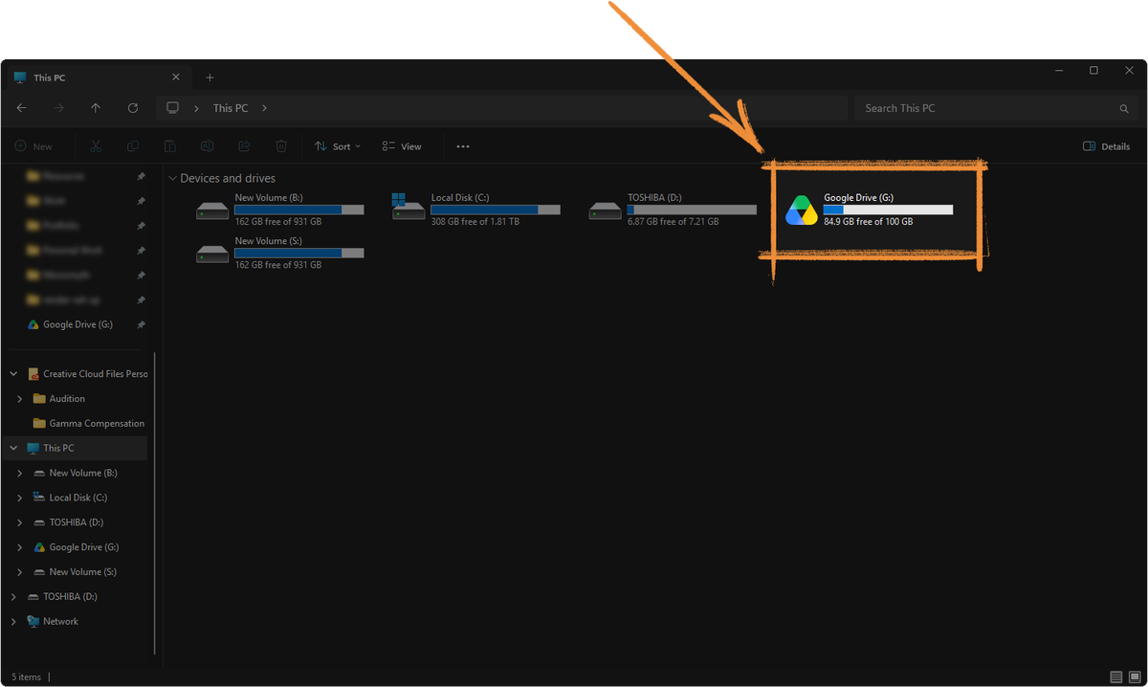Select TOSHIBA (D:) under This PC tree
This screenshot has height=687, width=1148.
point(76,522)
